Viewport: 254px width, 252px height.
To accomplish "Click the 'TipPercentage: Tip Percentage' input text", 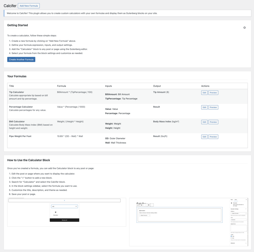I will tap(121, 99).
